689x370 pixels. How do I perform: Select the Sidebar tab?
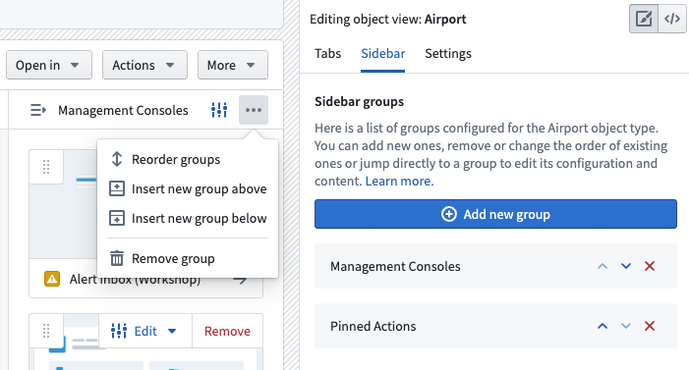[382, 54]
